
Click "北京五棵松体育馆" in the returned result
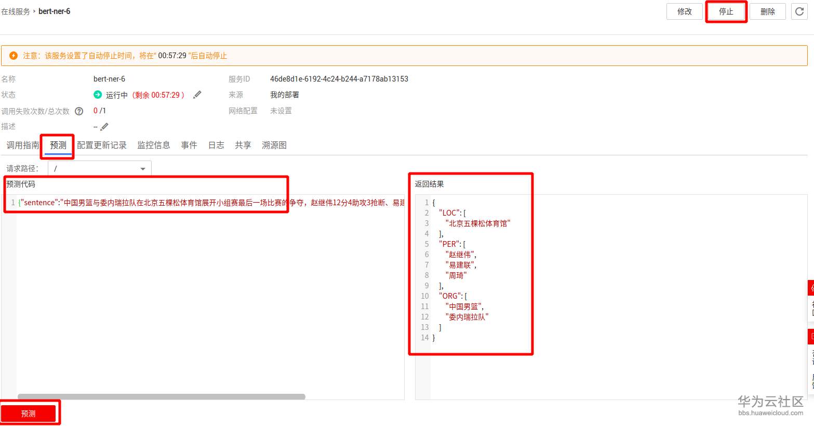click(478, 223)
